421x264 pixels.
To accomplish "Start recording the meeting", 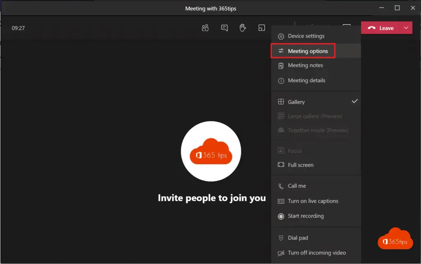I will click(x=316, y=216).
